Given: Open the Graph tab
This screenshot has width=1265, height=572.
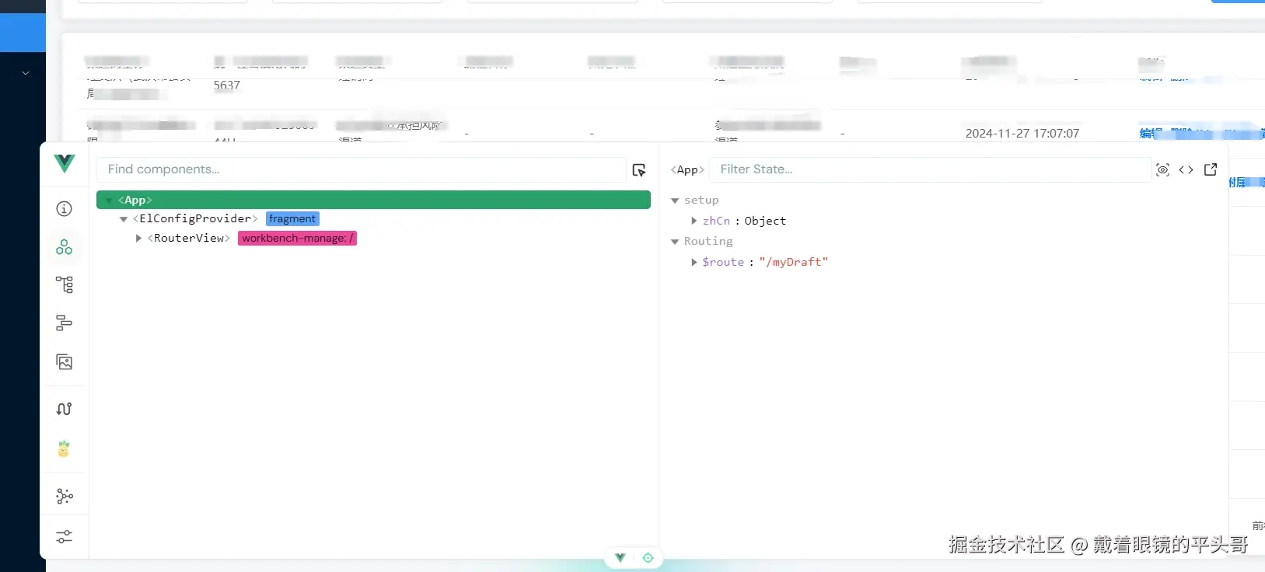Looking at the screenshot, I should click(x=65, y=496).
